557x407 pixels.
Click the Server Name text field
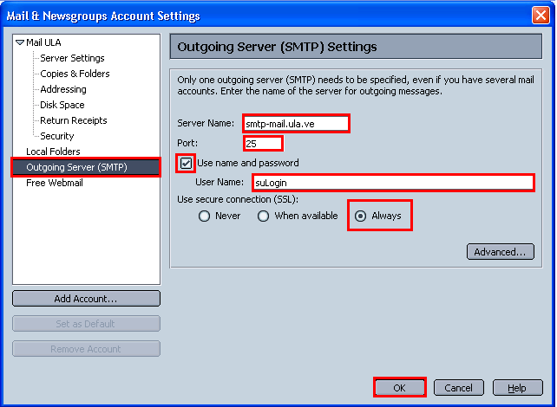296,124
